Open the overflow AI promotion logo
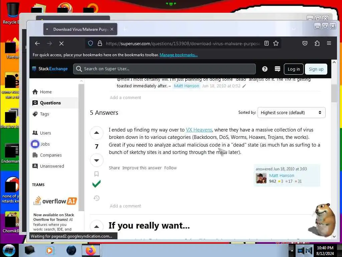Screen dimensions: 342x257 click(x=55, y=201)
